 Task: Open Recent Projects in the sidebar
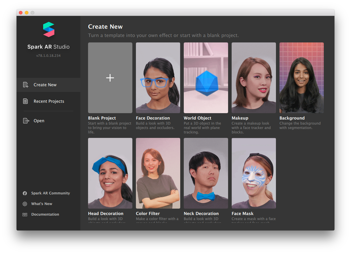[x=48, y=101]
